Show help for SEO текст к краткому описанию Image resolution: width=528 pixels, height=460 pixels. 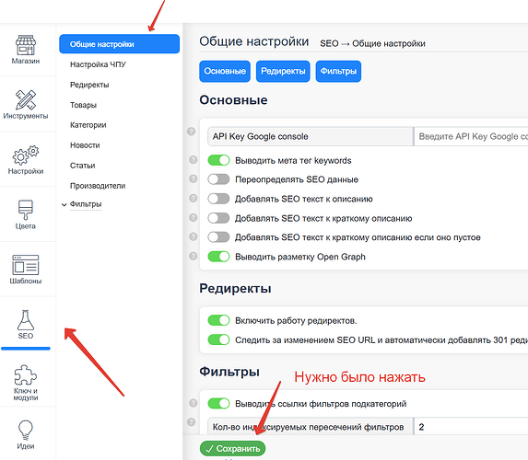coord(193,217)
